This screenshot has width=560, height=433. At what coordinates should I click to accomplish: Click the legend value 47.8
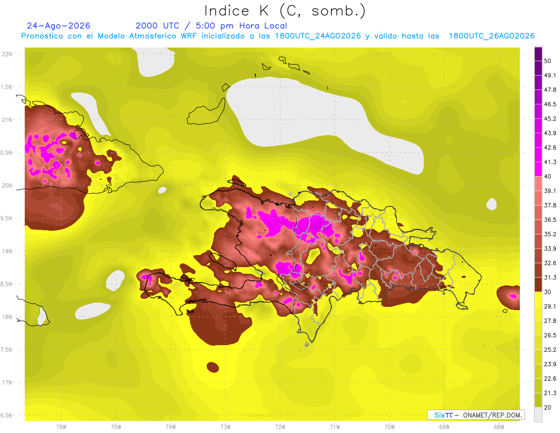pyautogui.click(x=550, y=90)
